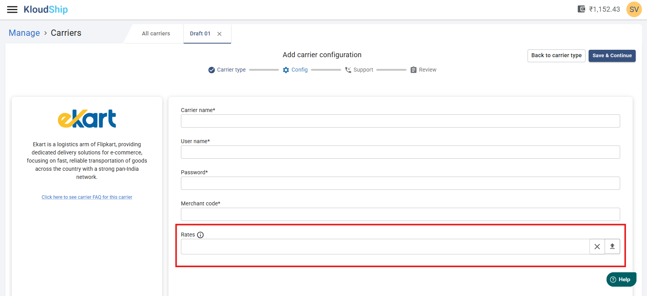
Task: Click the Add carrier configuration heading
Action: click(322, 55)
